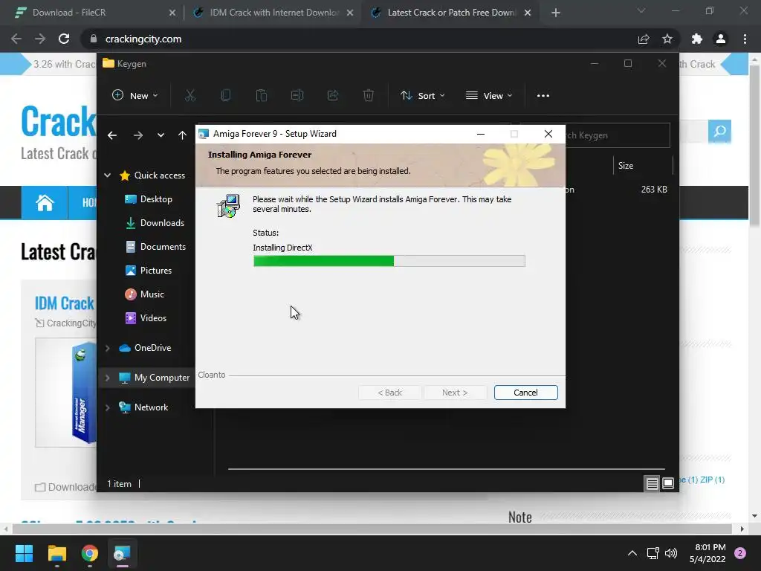Open the IDM Crack article link

pos(64,303)
